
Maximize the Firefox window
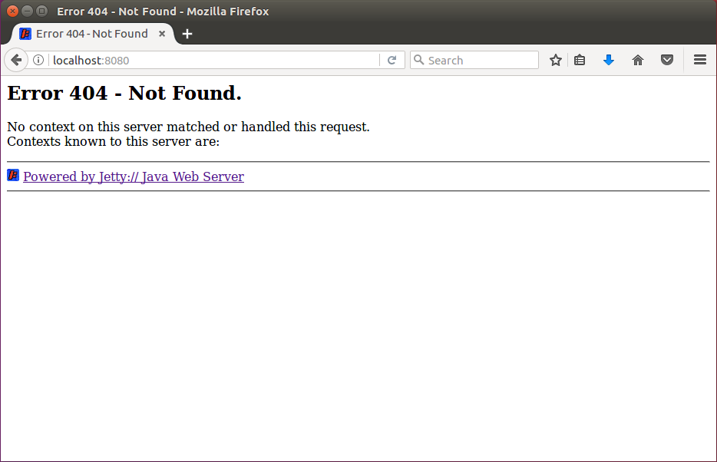[41, 11]
